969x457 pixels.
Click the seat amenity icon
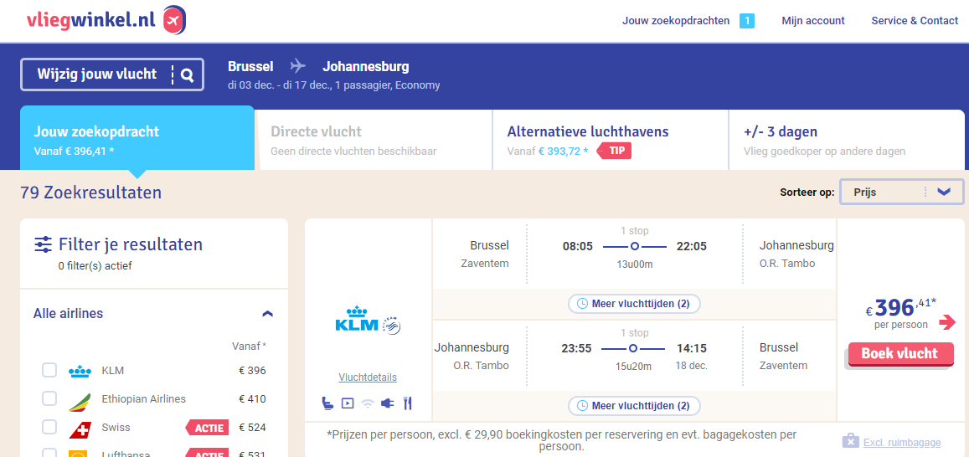tap(327, 403)
